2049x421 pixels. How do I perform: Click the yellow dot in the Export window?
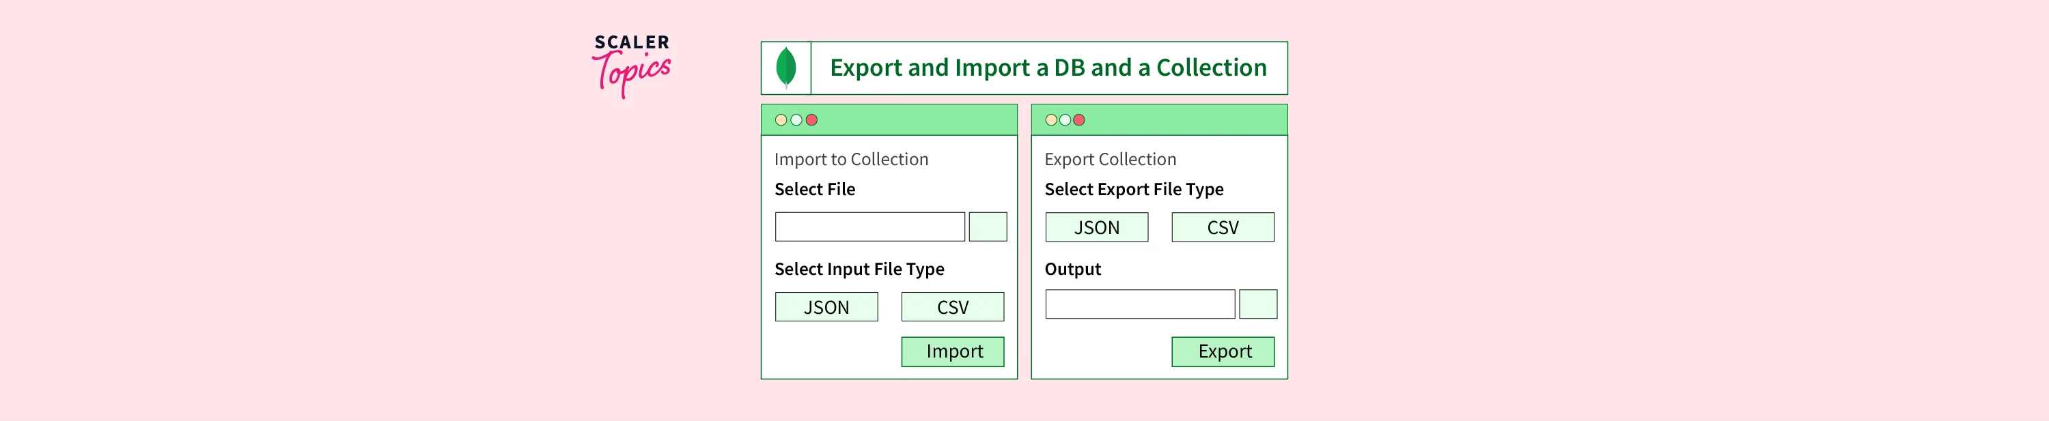1050,120
